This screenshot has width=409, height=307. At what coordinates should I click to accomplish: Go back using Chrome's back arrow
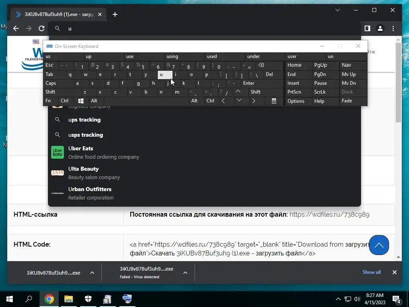[16, 28]
